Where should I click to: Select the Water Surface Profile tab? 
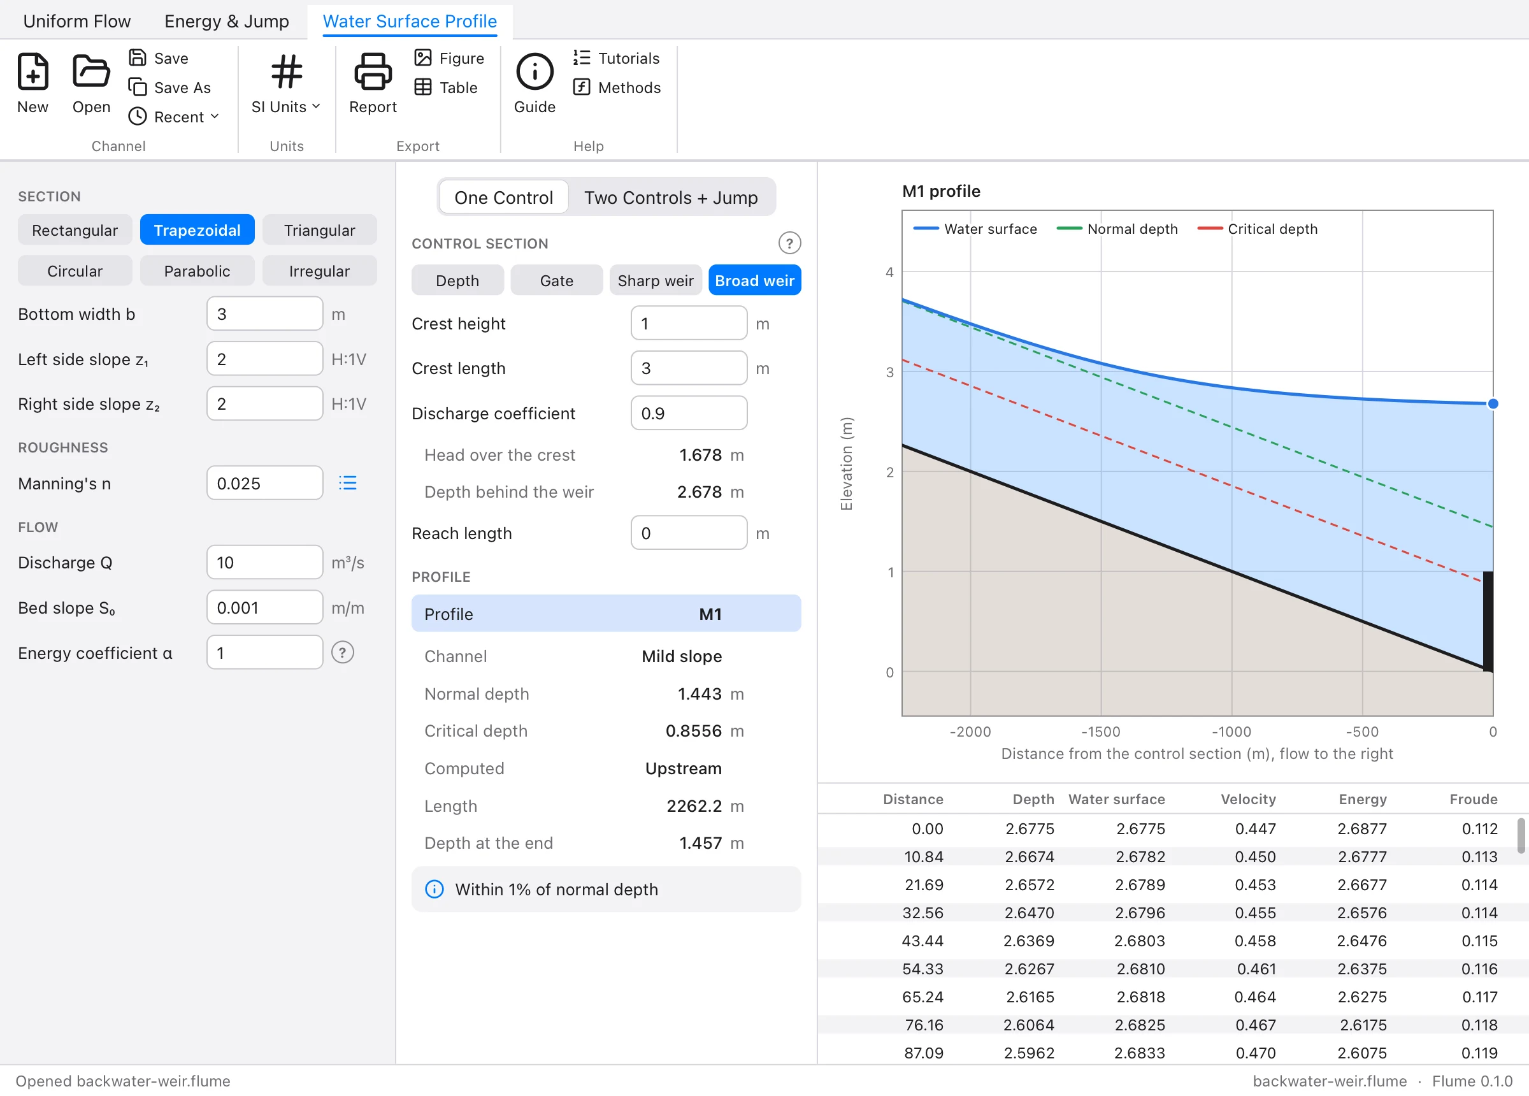(x=410, y=21)
